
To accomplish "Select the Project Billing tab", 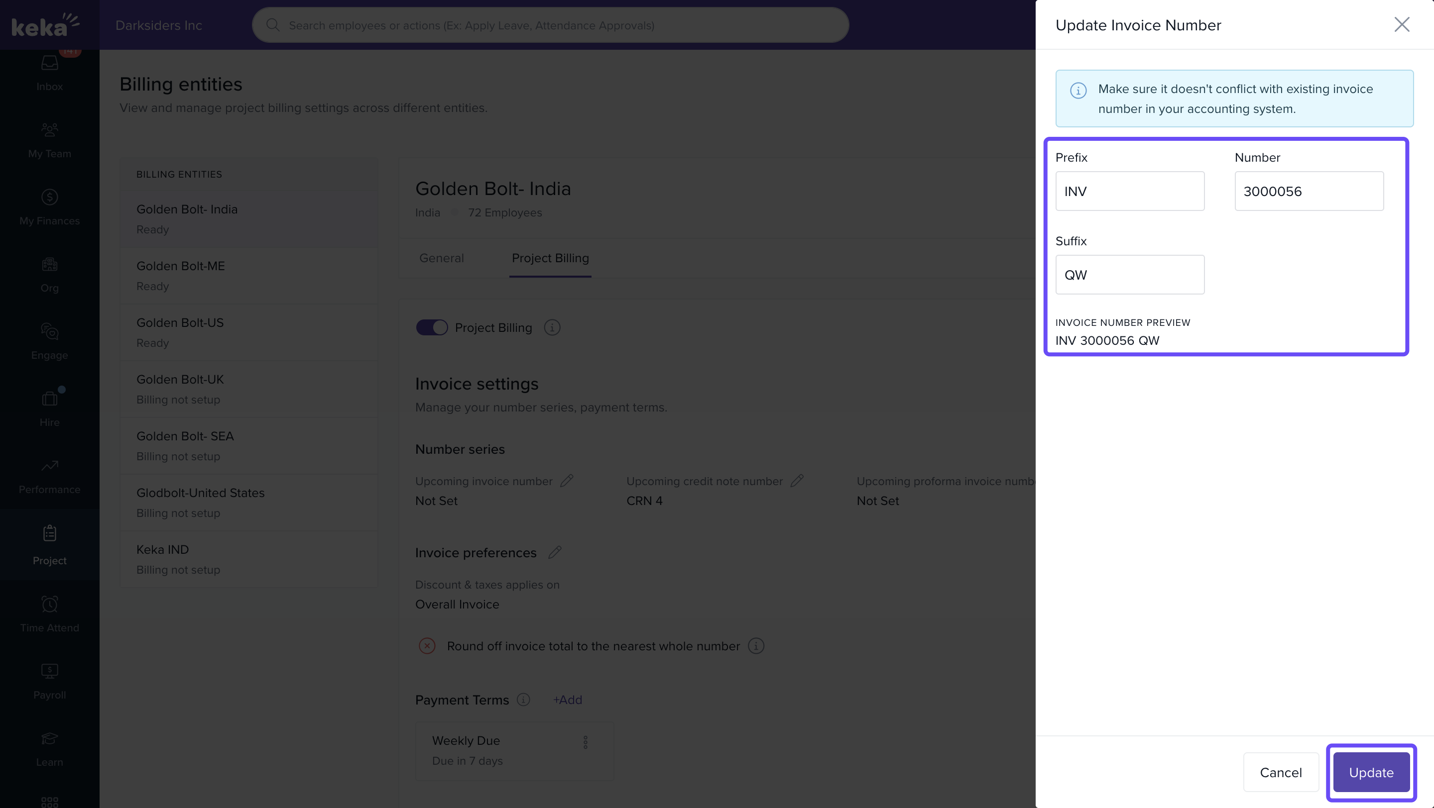I will [550, 258].
